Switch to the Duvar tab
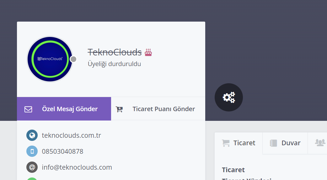The height and width of the screenshot is (180, 327). [x=285, y=143]
